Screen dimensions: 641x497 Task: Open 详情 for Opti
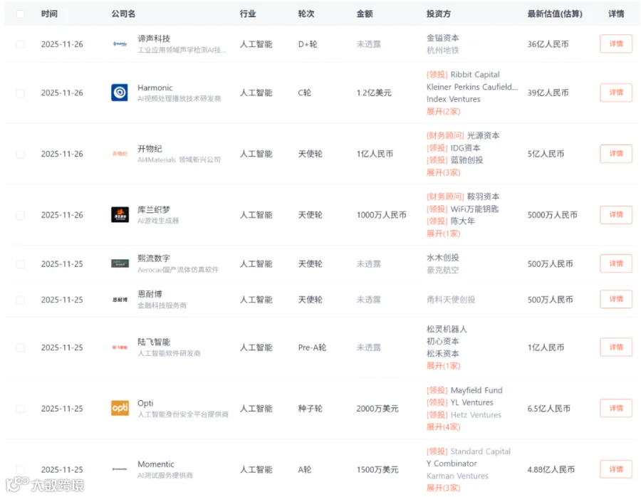[615, 408]
